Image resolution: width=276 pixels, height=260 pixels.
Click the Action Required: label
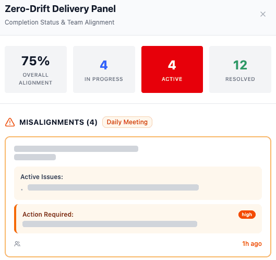(48, 215)
